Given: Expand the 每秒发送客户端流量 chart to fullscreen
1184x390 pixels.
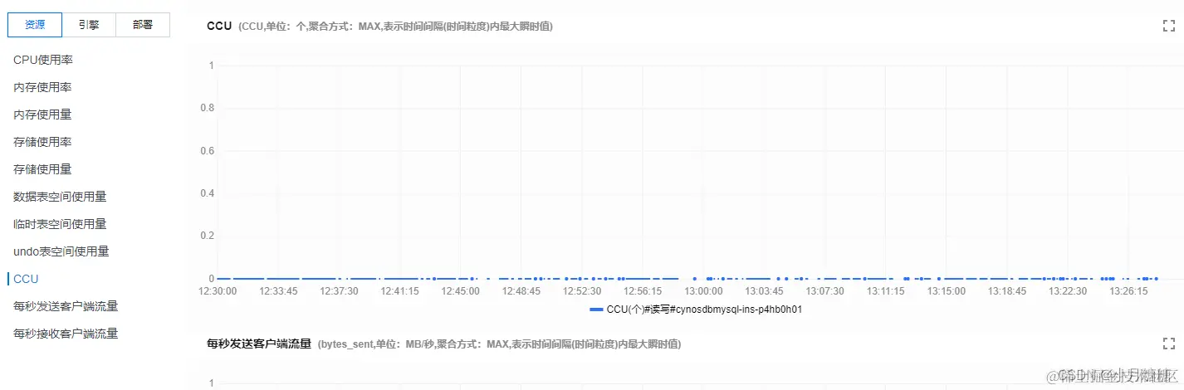Looking at the screenshot, I should click(x=1169, y=344).
